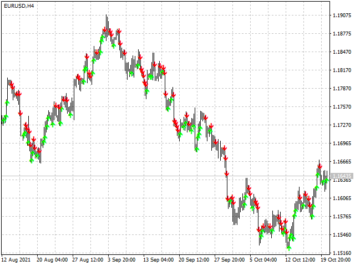Image resolution: width=355 pixels, height=266 pixels.
Task: Click the 1.18775 price scale label
Action: pos(342,34)
